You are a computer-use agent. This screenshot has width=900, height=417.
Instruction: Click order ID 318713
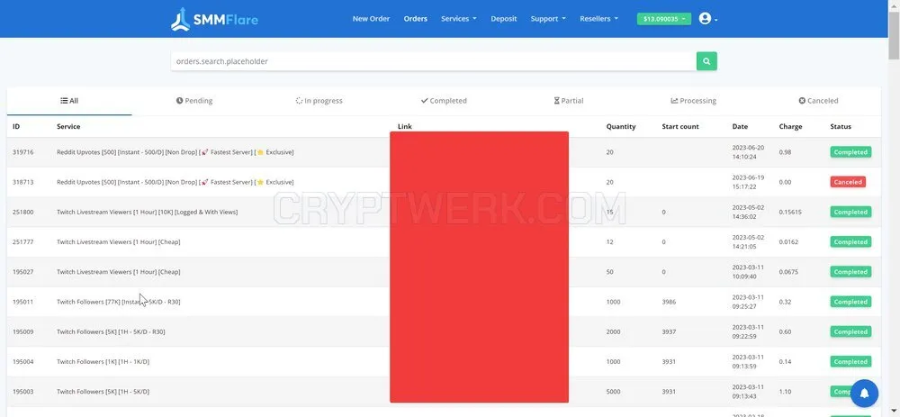(23, 182)
